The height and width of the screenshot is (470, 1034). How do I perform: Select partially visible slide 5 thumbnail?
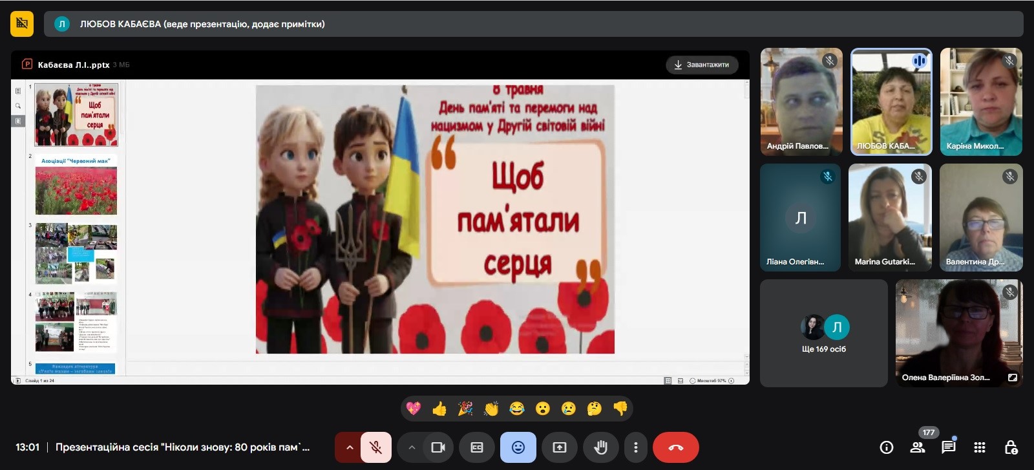[75, 368]
